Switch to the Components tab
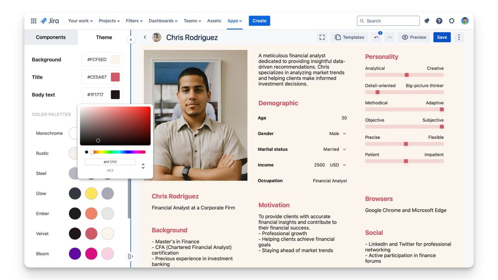 click(x=51, y=37)
